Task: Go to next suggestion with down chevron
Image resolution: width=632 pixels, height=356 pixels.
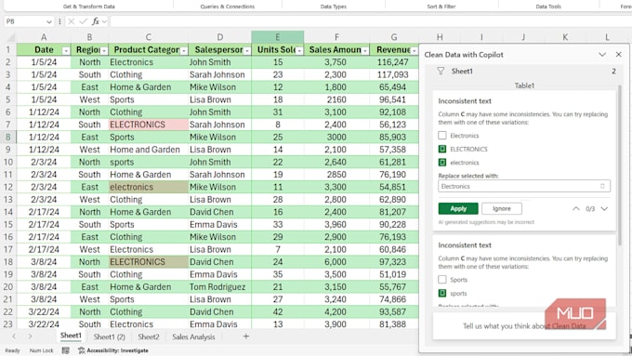Action: pos(604,209)
